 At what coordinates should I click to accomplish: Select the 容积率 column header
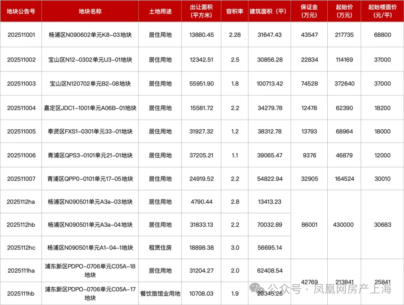[235, 11]
